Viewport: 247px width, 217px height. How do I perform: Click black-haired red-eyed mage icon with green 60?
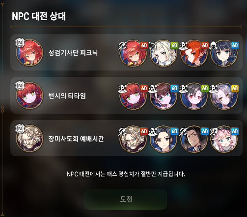(194, 96)
